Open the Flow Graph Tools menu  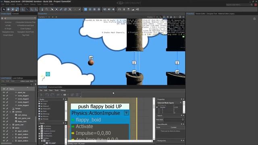click(x=56, y=90)
